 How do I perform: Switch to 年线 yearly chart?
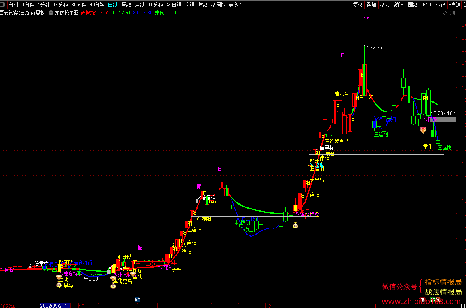[203, 5]
